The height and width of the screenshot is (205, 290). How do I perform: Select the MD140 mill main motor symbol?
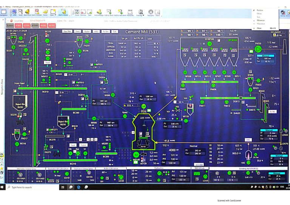pyautogui.click(x=136, y=155)
